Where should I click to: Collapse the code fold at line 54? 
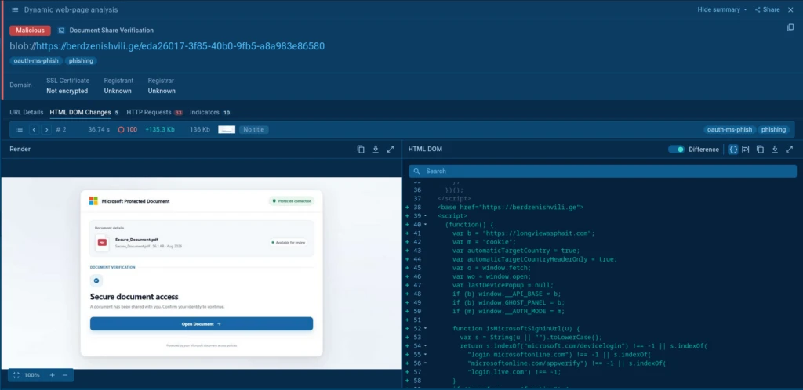tap(425, 346)
